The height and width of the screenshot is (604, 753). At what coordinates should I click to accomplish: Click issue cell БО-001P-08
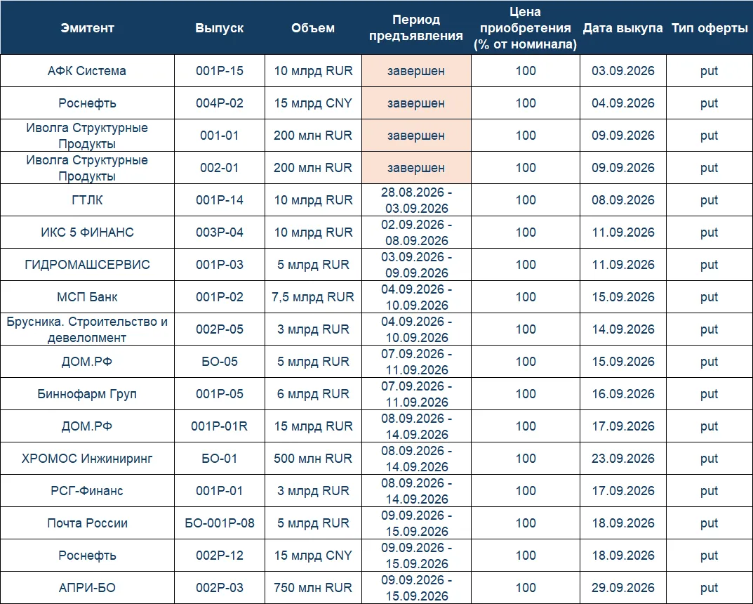click(220, 523)
